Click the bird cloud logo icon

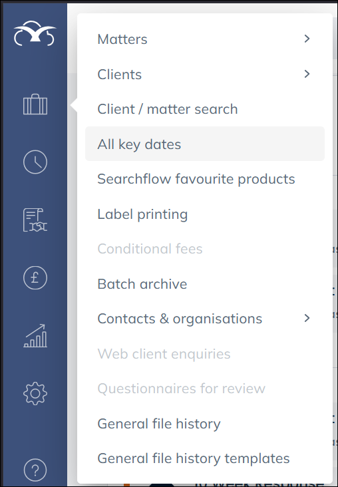(35, 33)
